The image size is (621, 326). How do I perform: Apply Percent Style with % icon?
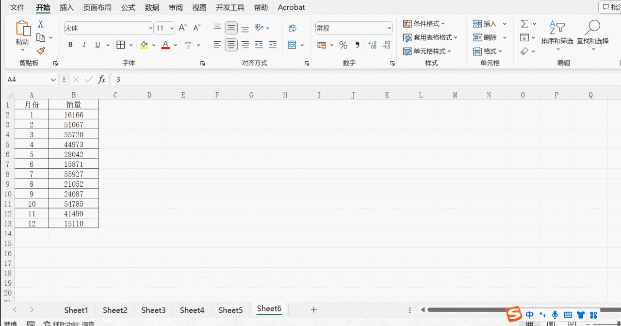[343, 45]
